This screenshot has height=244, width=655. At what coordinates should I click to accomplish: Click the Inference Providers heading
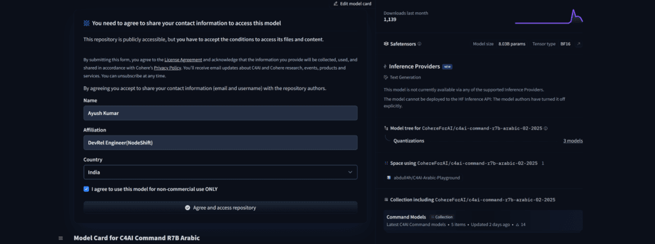click(414, 66)
